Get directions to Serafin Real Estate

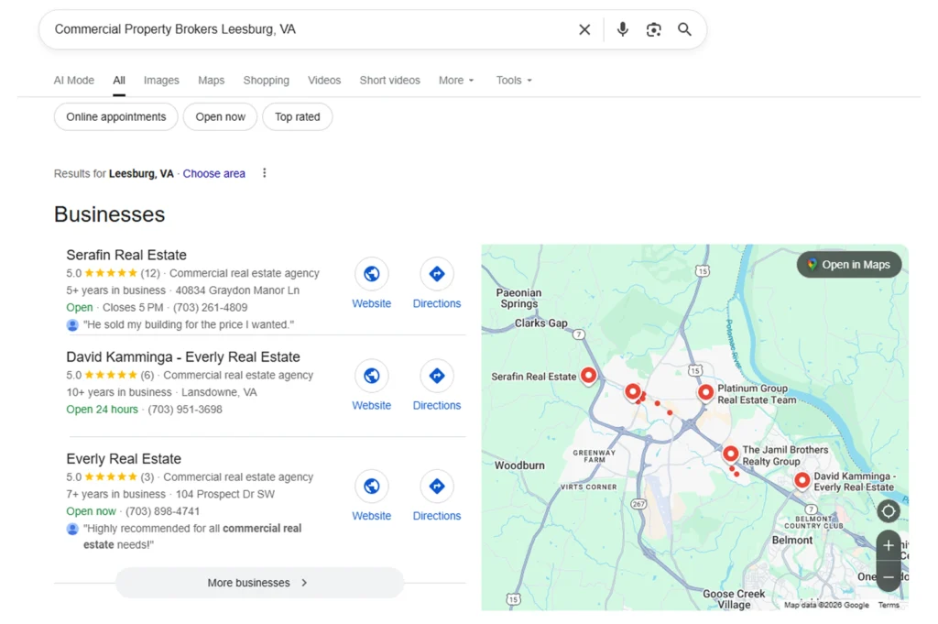pyautogui.click(x=437, y=274)
